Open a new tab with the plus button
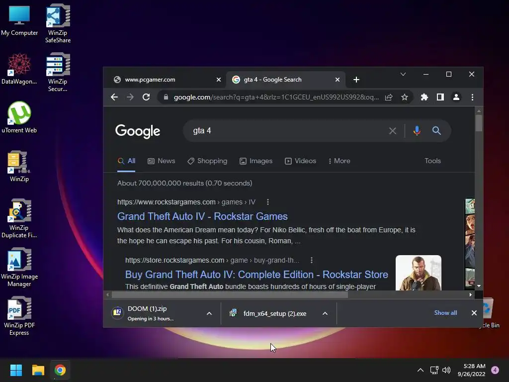The height and width of the screenshot is (382, 509). 356,80
